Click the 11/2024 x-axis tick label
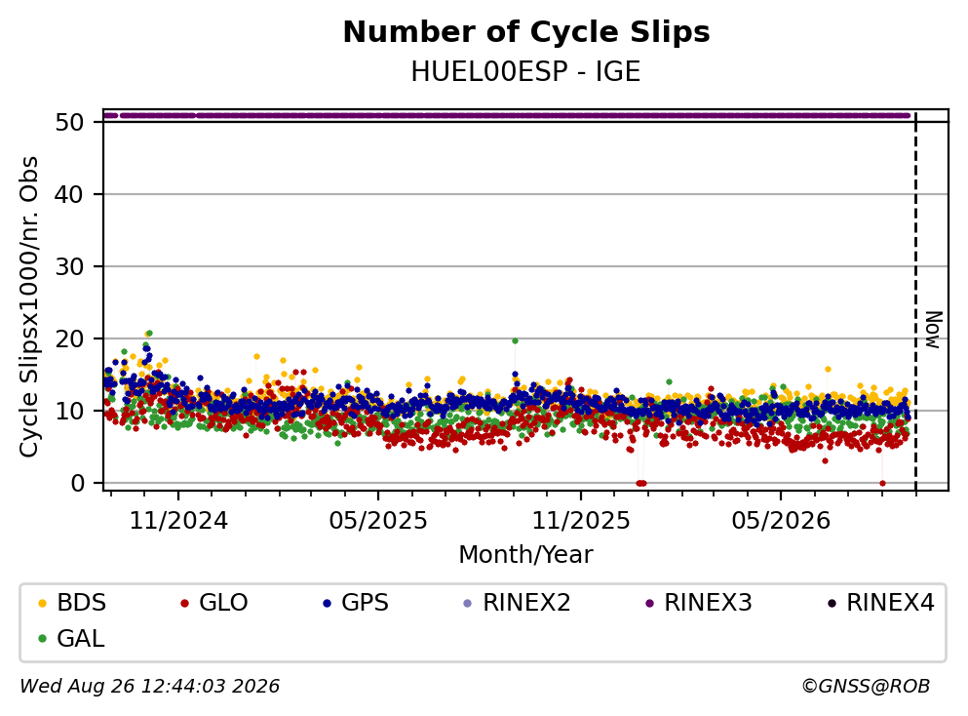The height and width of the screenshot is (716, 968). pos(178,521)
